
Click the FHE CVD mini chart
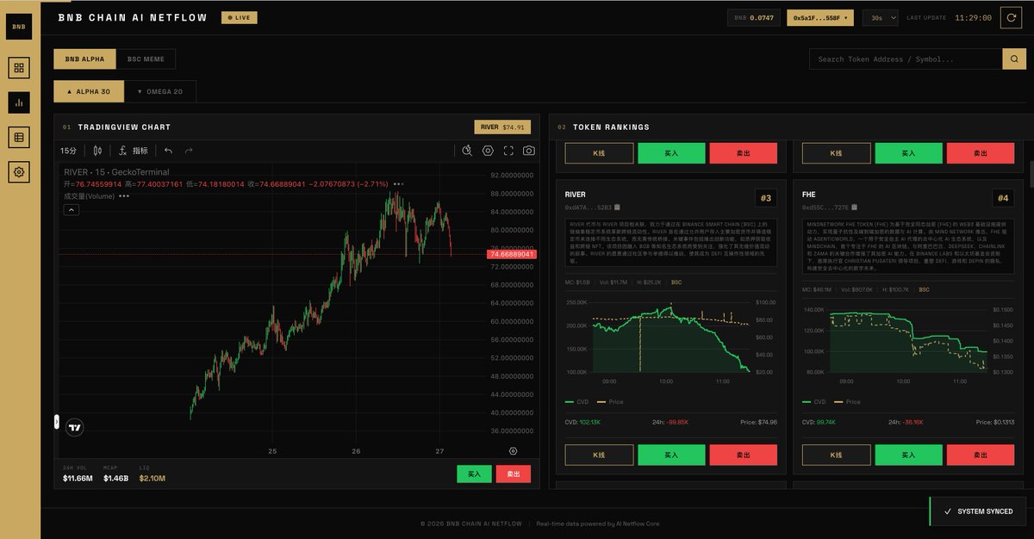click(x=908, y=344)
